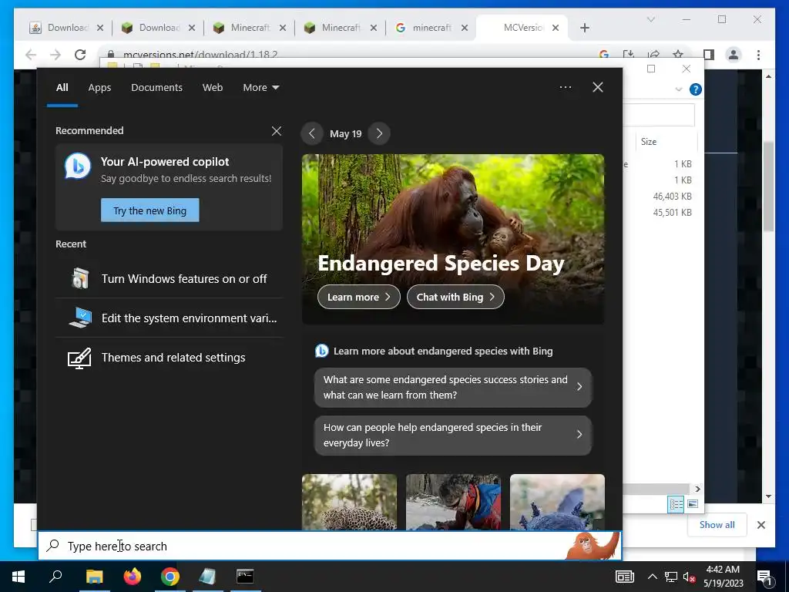
Task: Go to previous day before May 19
Action: pyautogui.click(x=312, y=133)
